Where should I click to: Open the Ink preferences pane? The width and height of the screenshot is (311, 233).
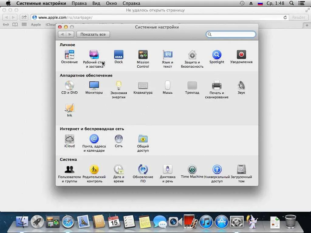point(70,110)
